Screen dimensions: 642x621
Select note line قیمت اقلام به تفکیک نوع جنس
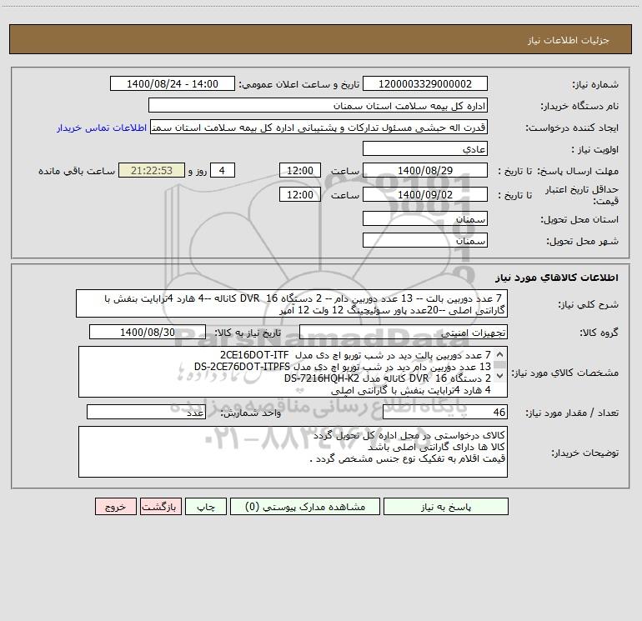tap(408, 458)
